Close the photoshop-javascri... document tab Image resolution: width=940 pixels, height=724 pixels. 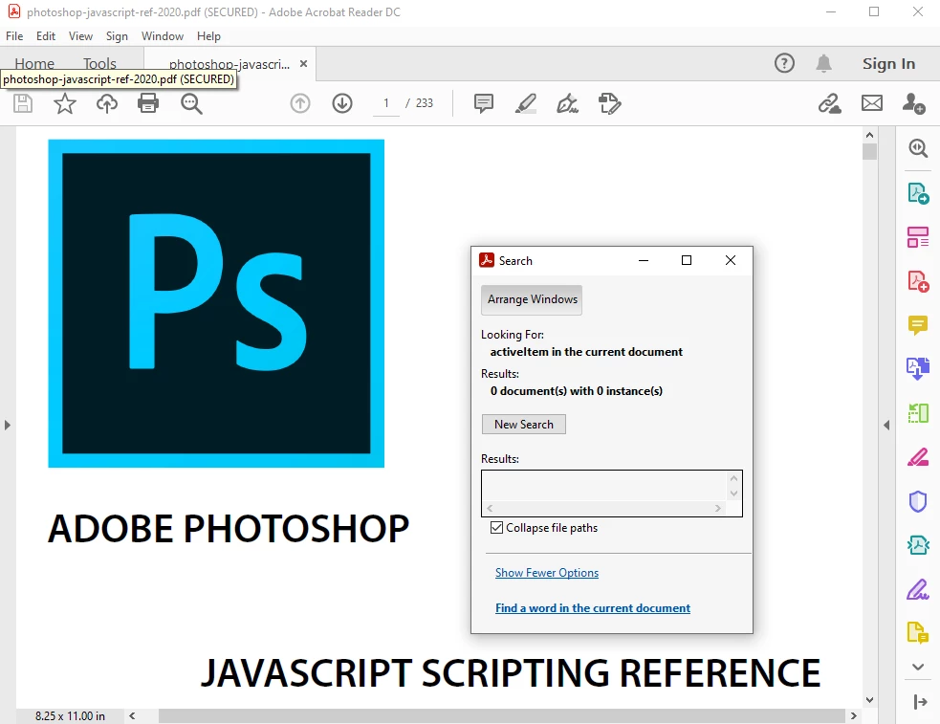tap(303, 63)
